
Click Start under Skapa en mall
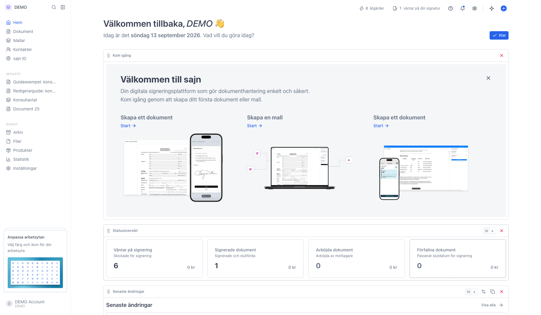click(255, 126)
